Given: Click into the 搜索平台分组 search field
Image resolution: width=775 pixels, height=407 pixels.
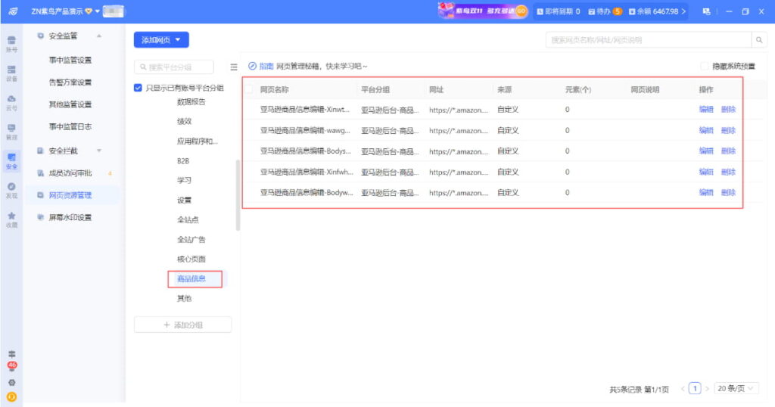Looking at the screenshot, I should tap(174, 67).
